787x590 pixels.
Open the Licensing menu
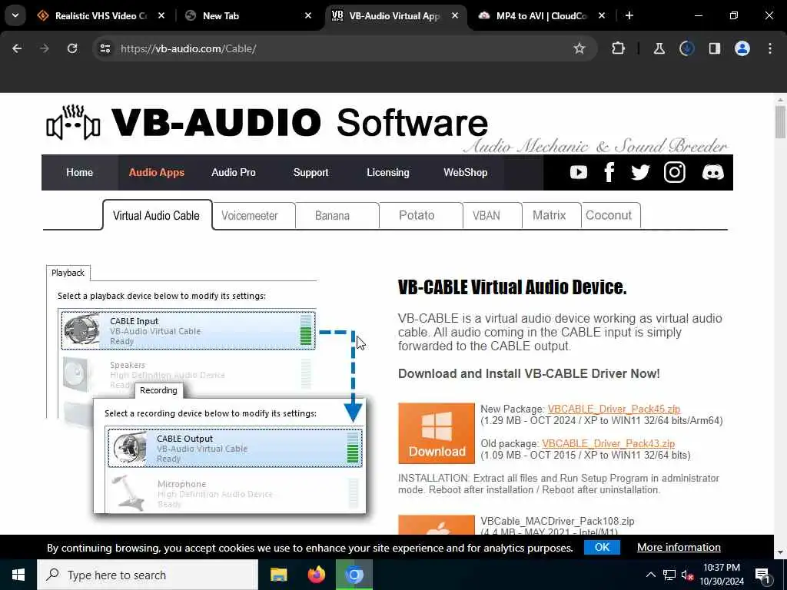pos(388,173)
